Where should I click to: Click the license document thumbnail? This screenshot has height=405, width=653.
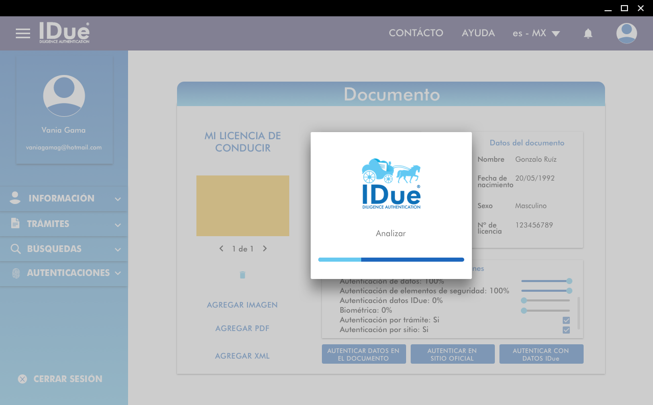243,206
